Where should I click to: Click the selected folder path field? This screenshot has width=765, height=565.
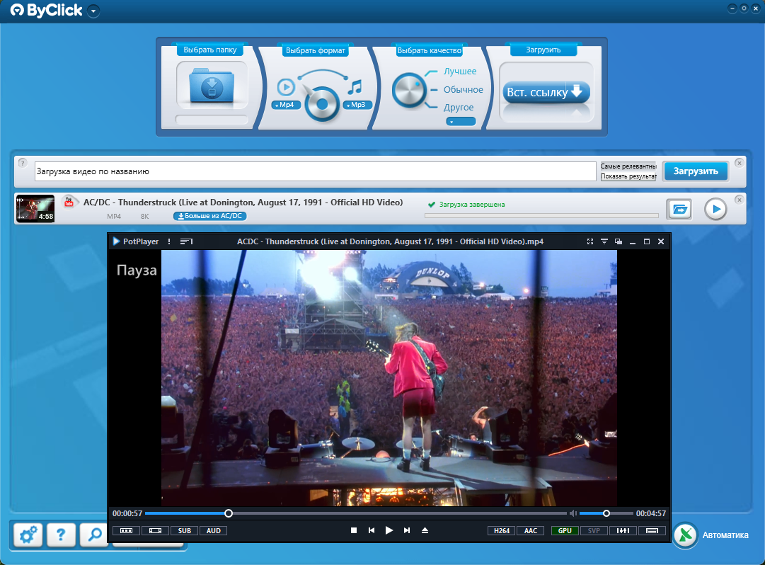coord(212,120)
